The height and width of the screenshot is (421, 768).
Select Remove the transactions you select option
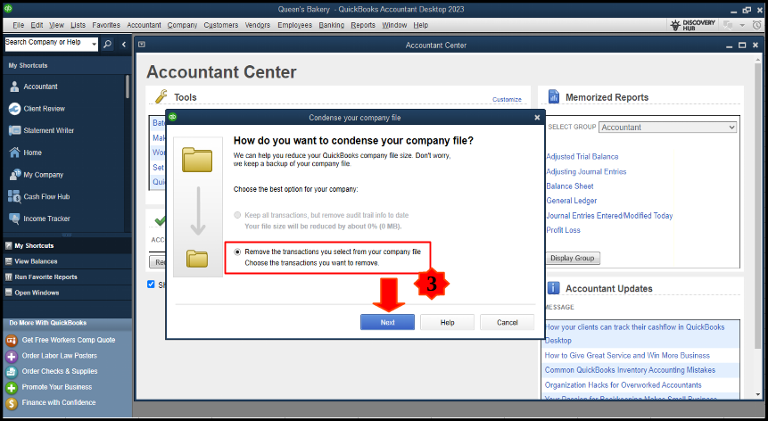coord(237,252)
